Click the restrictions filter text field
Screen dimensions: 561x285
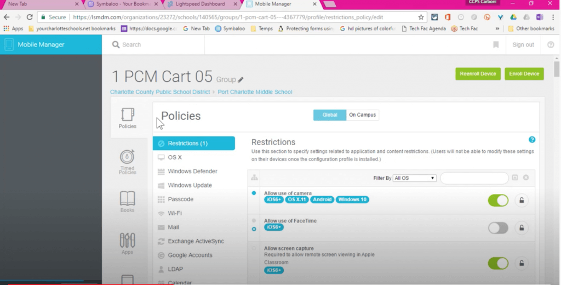[x=474, y=178]
